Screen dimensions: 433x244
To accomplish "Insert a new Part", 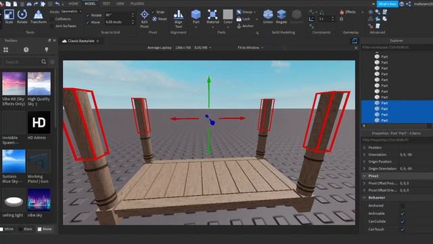I will click(x=196, y=16).
